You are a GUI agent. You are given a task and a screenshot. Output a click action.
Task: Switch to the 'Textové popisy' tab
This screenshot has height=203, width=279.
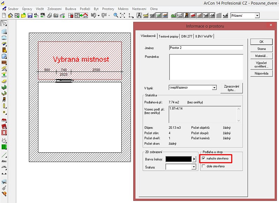pos(168,36)
